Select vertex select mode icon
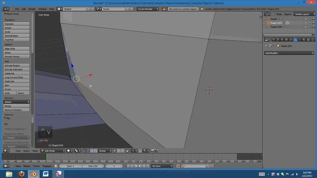317x178 pixels. click(114, 151)
